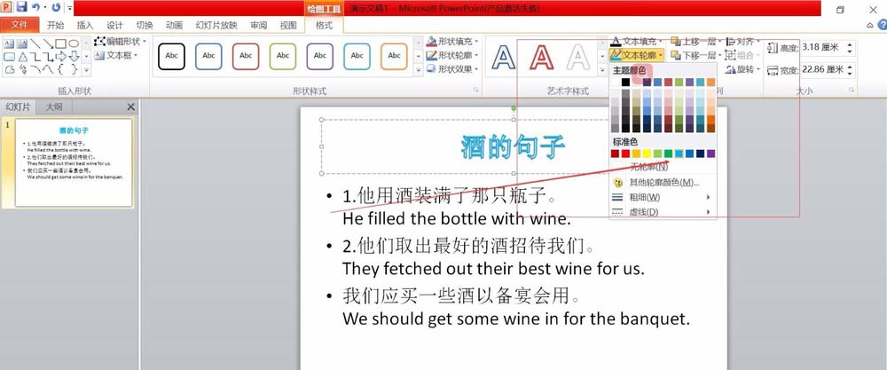
Task: Save the presentation using the floppy disk icon
Action: tap(21, 7)
